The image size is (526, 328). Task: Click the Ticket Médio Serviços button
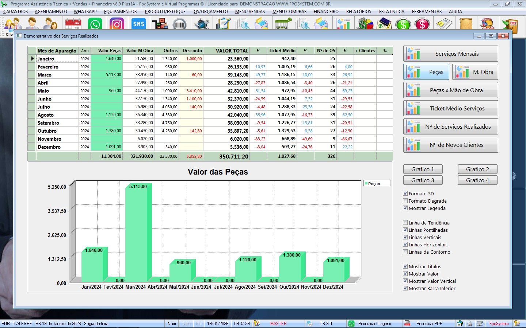[x=451, y=108]
